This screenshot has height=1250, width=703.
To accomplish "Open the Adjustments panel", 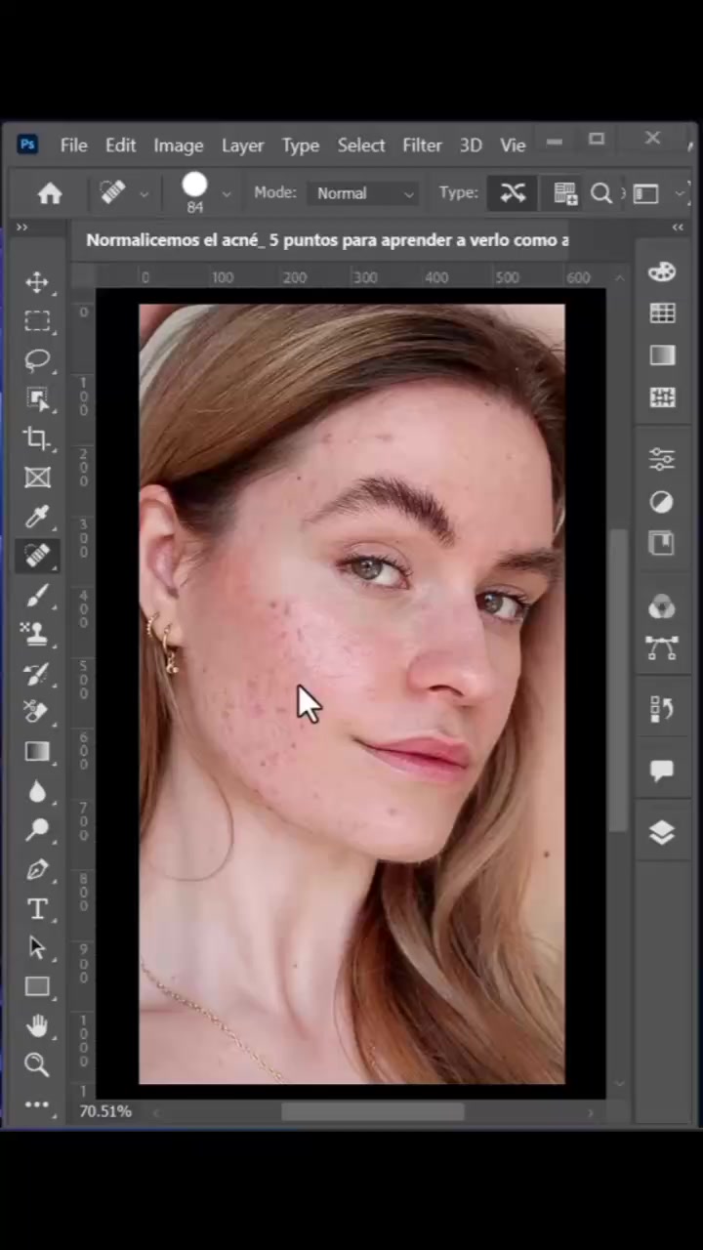I will (662, 502).
